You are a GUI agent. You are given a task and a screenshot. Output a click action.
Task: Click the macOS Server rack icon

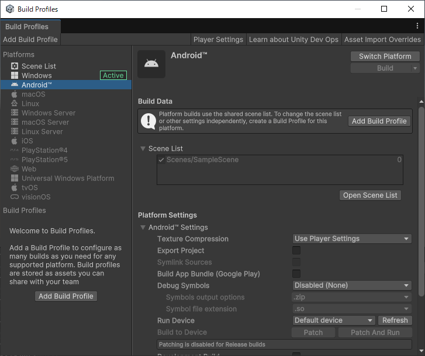15,122
